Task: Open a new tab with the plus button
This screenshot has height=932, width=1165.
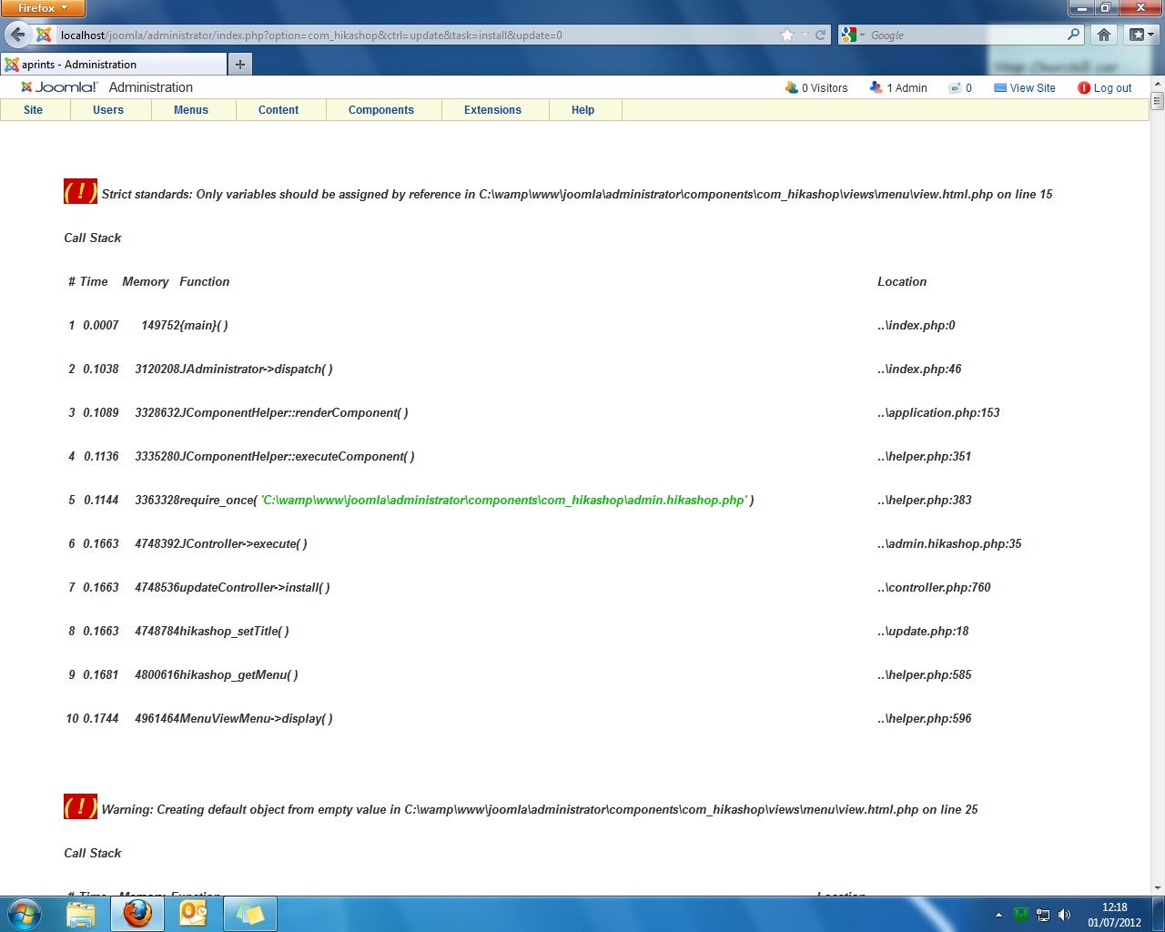Action: click(x=240, y=64)
